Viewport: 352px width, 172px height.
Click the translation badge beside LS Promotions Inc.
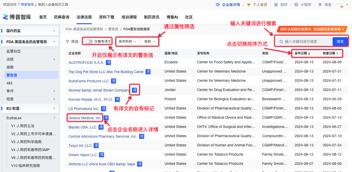104,109
